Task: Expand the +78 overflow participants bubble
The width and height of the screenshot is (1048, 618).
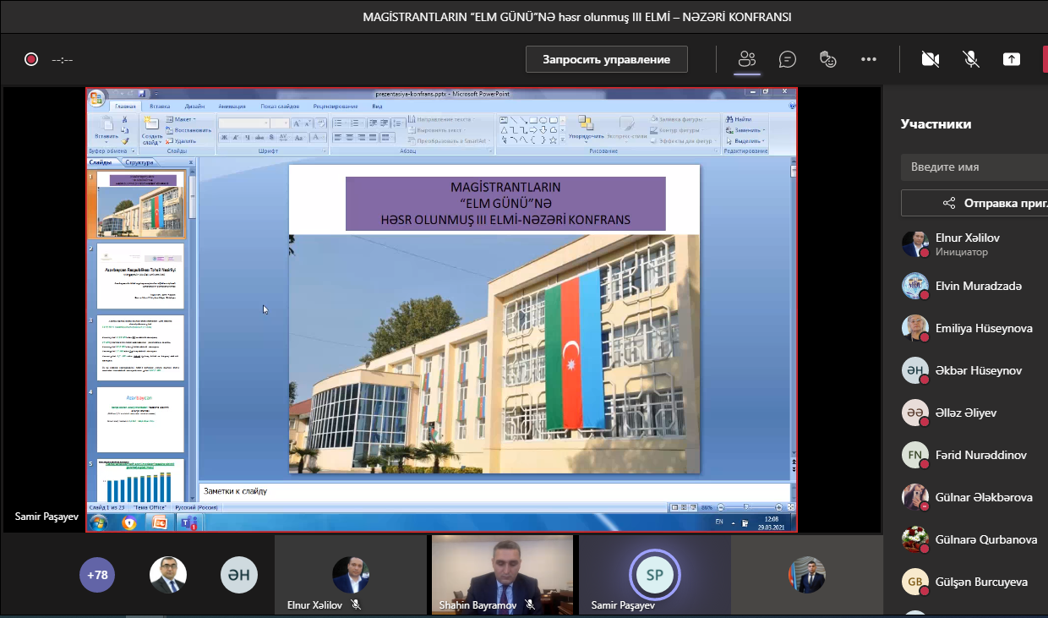Action: pos(97,575)
